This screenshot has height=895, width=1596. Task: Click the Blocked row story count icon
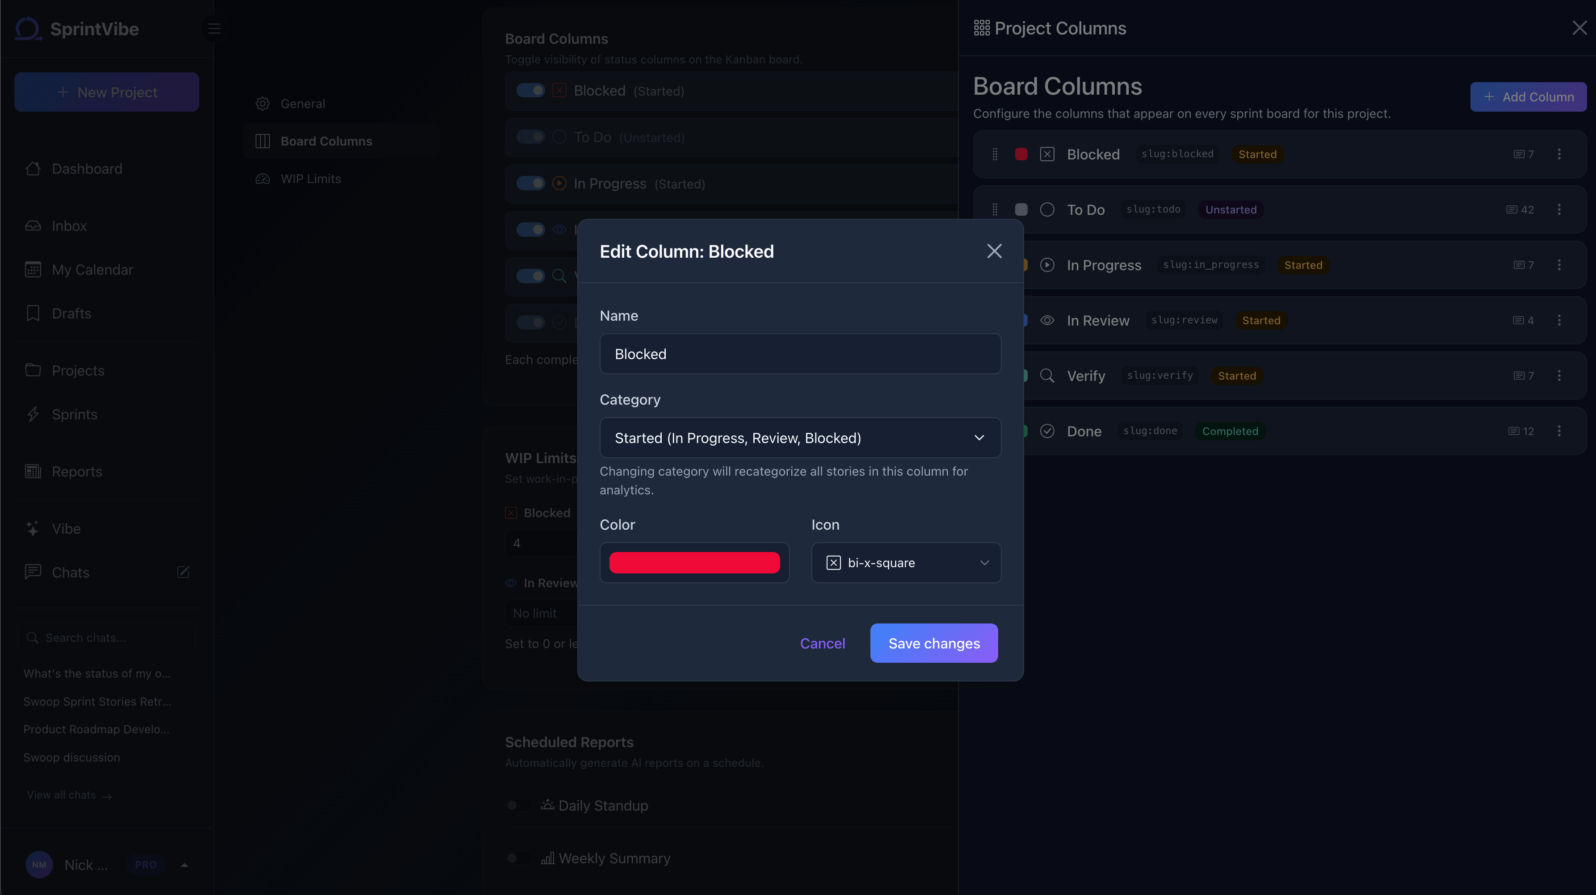1519,154
